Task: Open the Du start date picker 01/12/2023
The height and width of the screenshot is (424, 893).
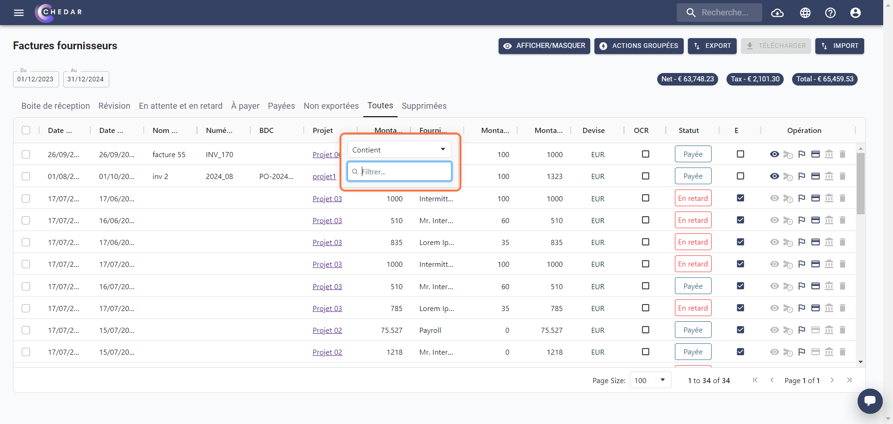Action: coord(36,79)
